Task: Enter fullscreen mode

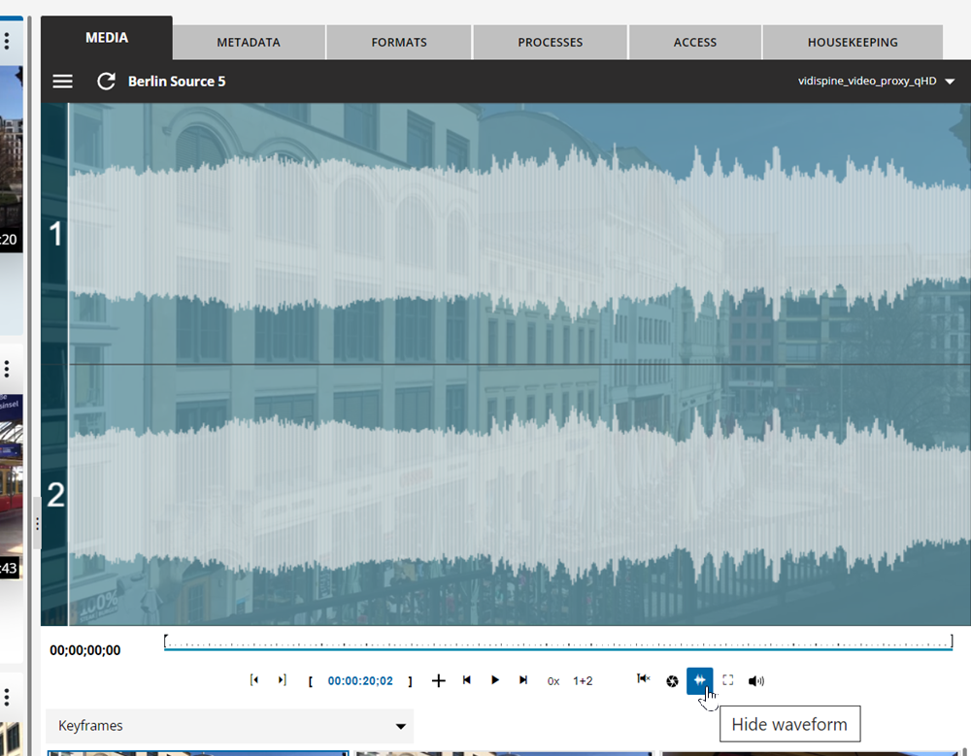Action: [728, 680]
